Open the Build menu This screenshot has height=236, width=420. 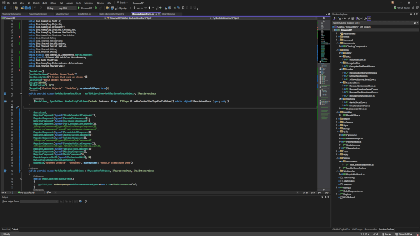pos(45,3)
